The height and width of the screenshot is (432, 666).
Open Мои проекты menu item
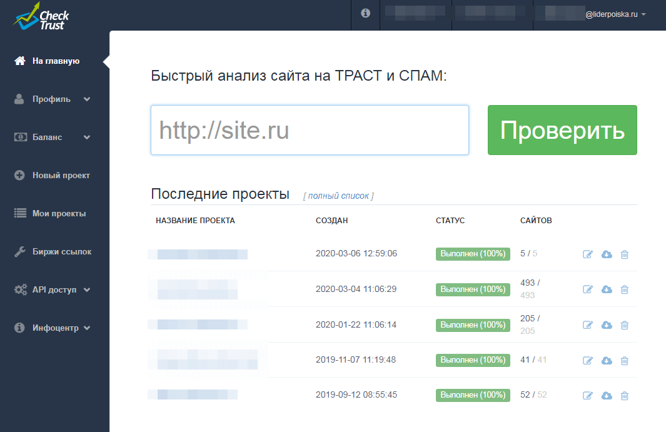59,214
